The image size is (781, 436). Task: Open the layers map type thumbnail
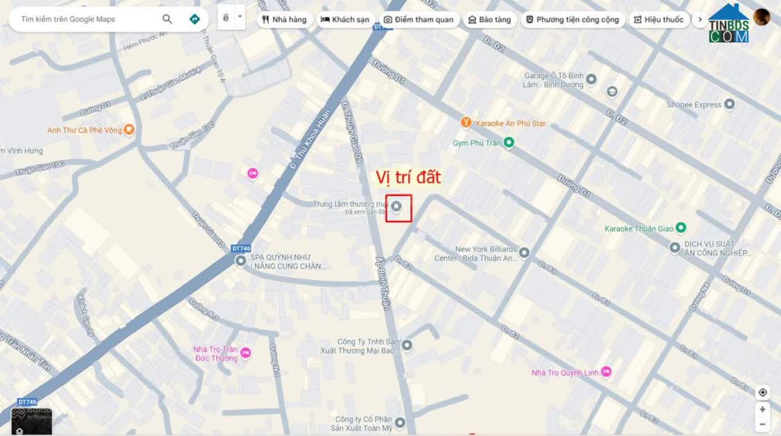click(x=31, y=421)
